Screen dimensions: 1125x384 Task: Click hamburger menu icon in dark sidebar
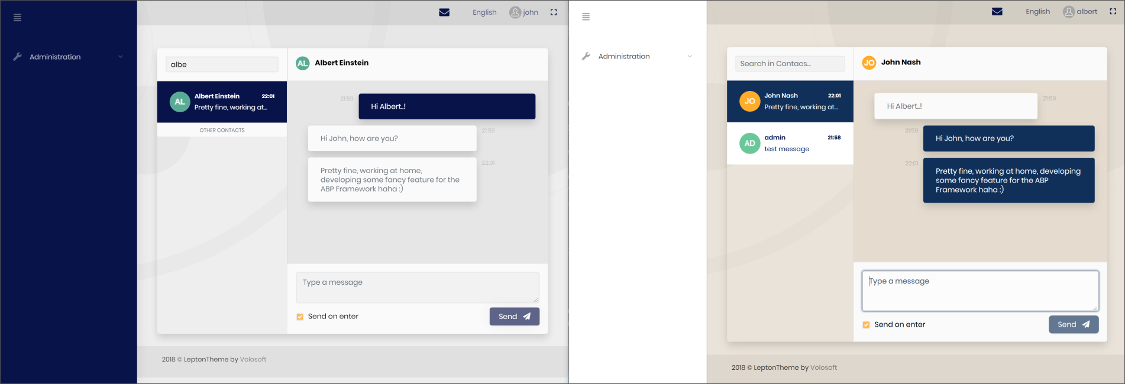pos(17,18)
